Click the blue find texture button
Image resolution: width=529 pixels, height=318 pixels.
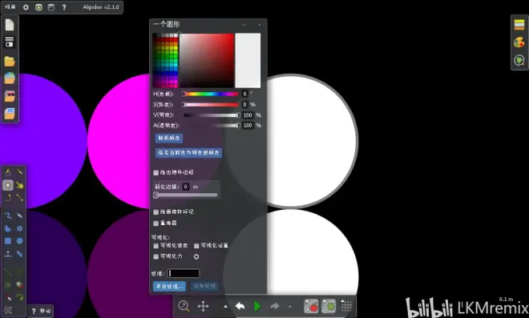[169, 286]
